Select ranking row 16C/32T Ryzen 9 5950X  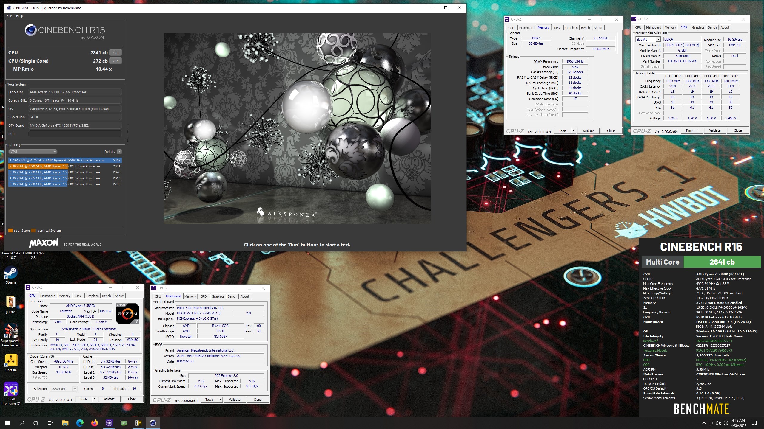point(65,160)
